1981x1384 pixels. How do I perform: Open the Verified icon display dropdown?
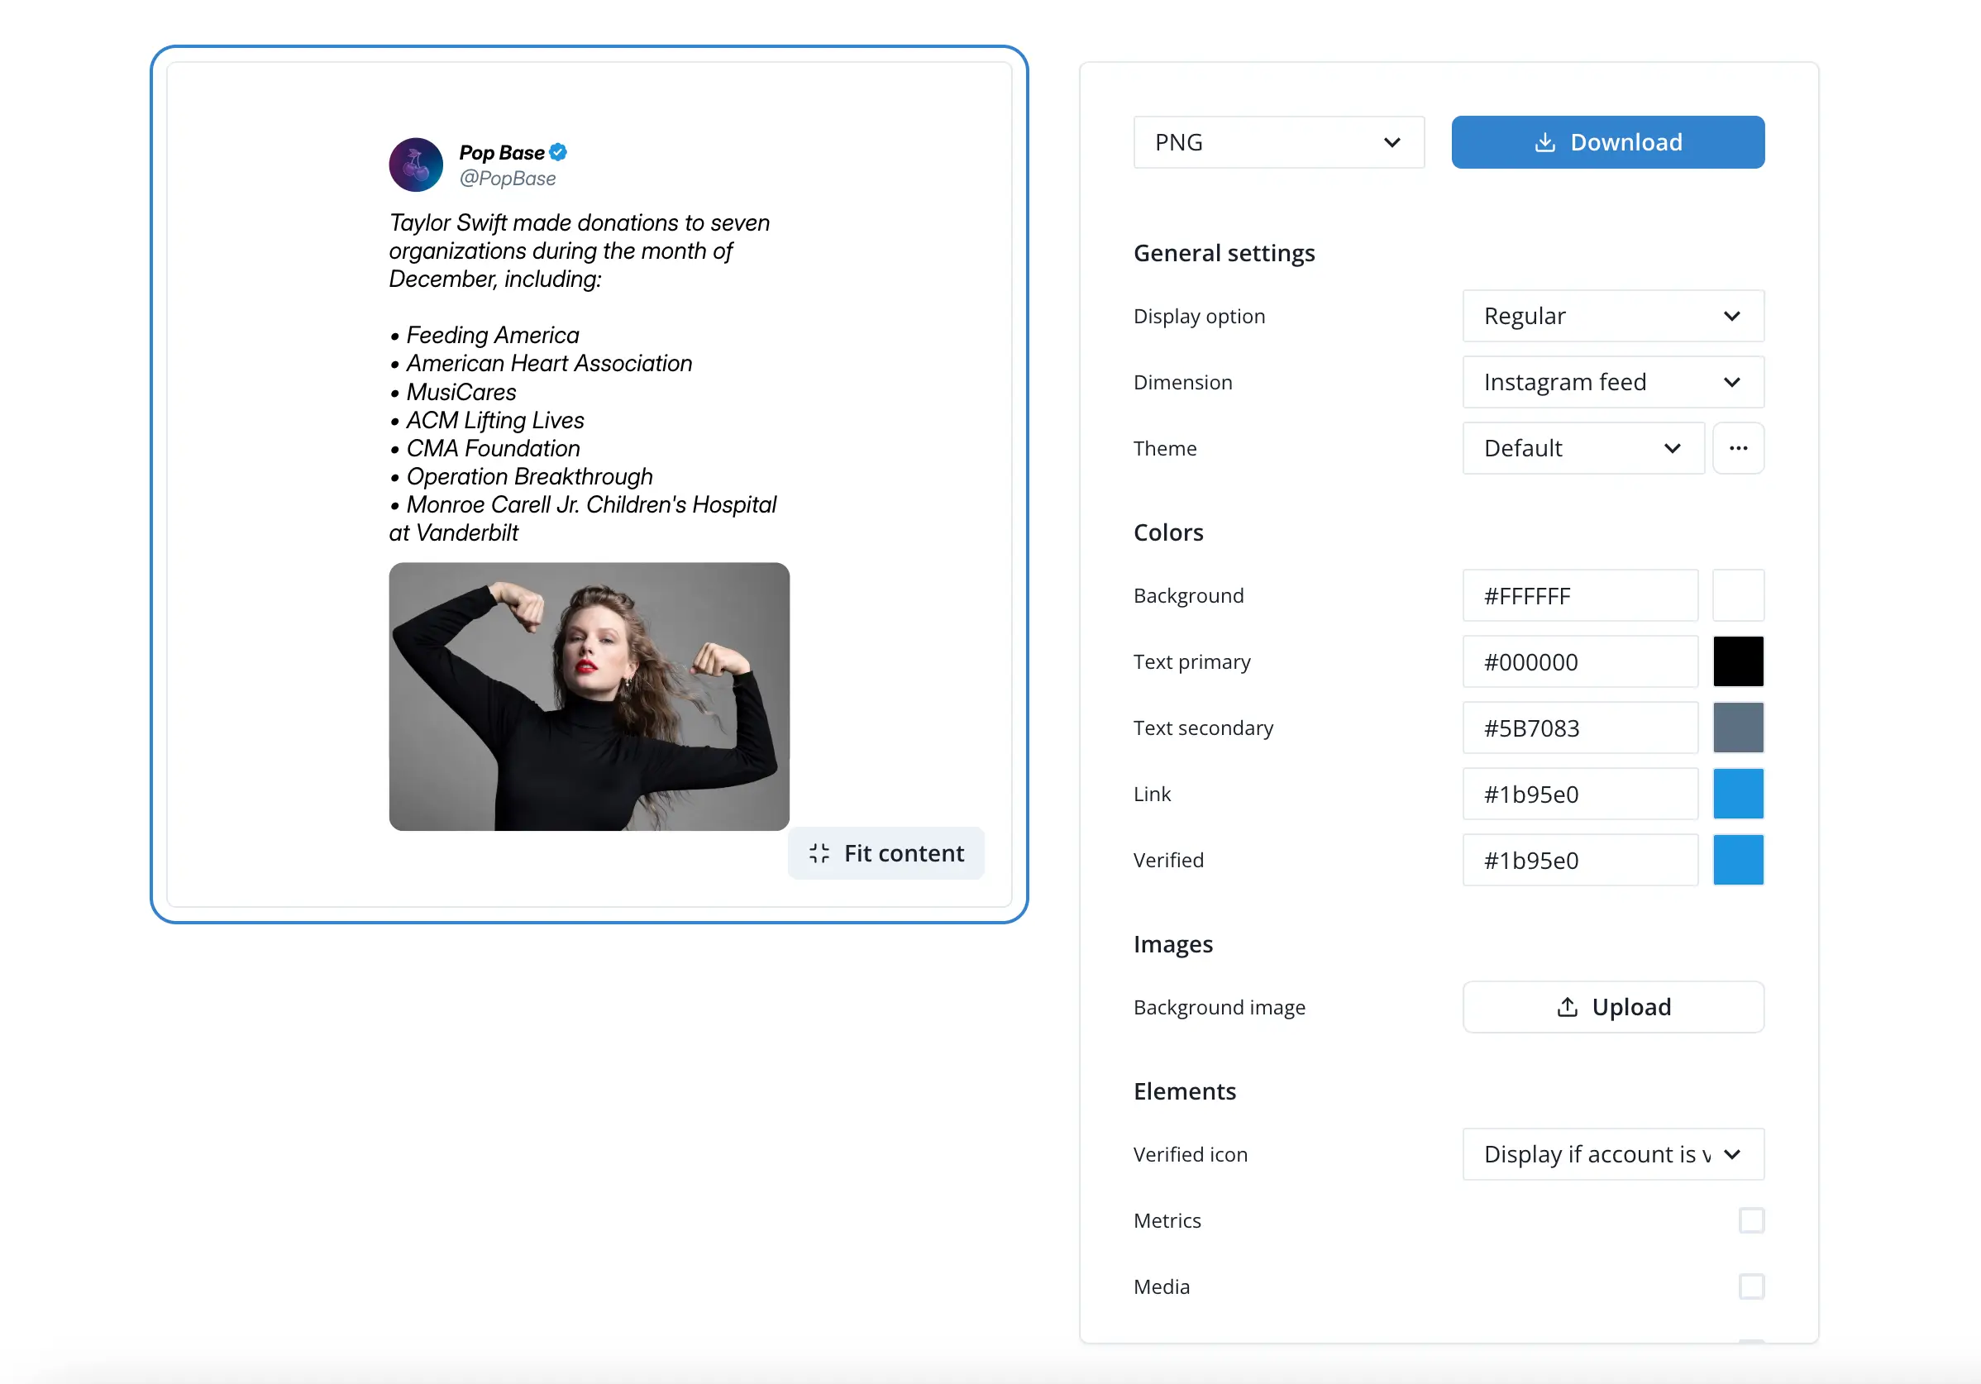(x=1611, y=1153)
